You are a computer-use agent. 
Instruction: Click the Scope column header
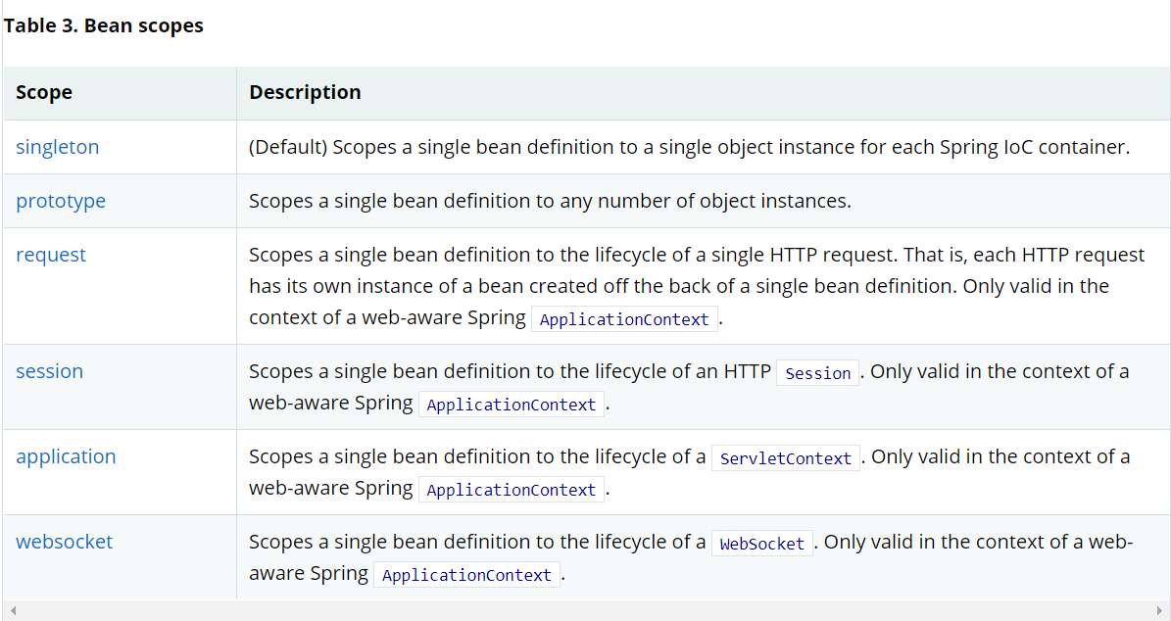tap(44, 93)
